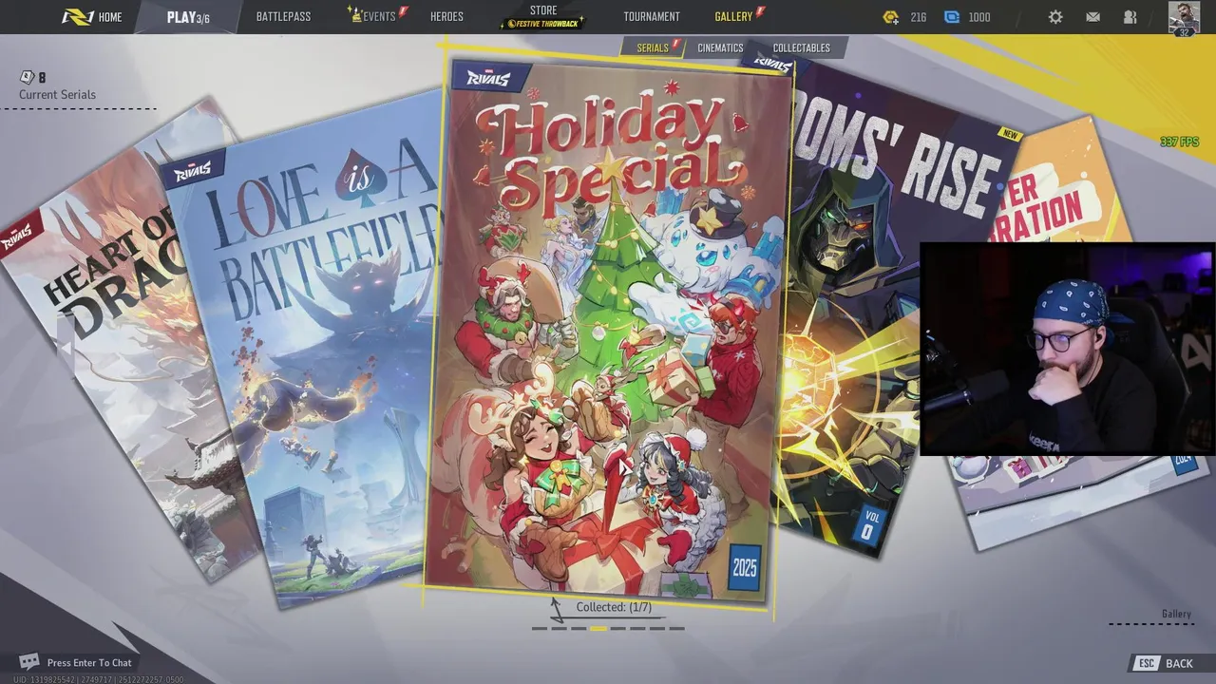Viewport: 1216px width, 684px height.
Task: Click the gold Lattice currency icon
Action: pos(890,17)
